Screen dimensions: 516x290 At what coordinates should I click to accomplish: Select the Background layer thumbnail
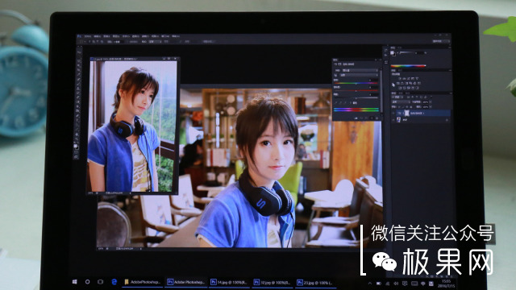[x=398, y=120]
